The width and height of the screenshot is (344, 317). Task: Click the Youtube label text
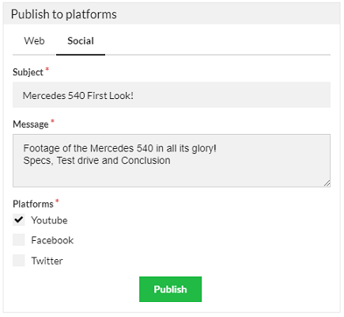[49, 220]
